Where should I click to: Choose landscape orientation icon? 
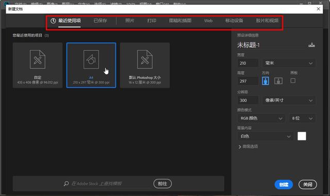tap(278, 81)
